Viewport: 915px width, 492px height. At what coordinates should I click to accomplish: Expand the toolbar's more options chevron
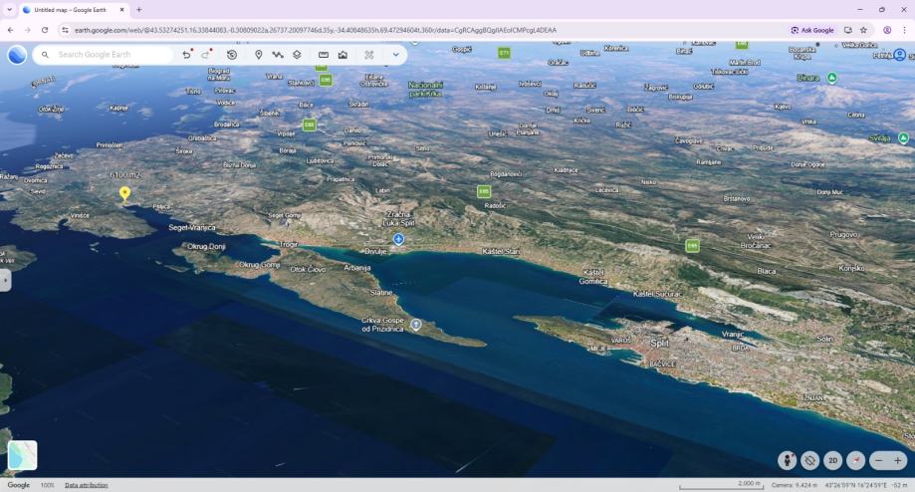pos(395,55)
